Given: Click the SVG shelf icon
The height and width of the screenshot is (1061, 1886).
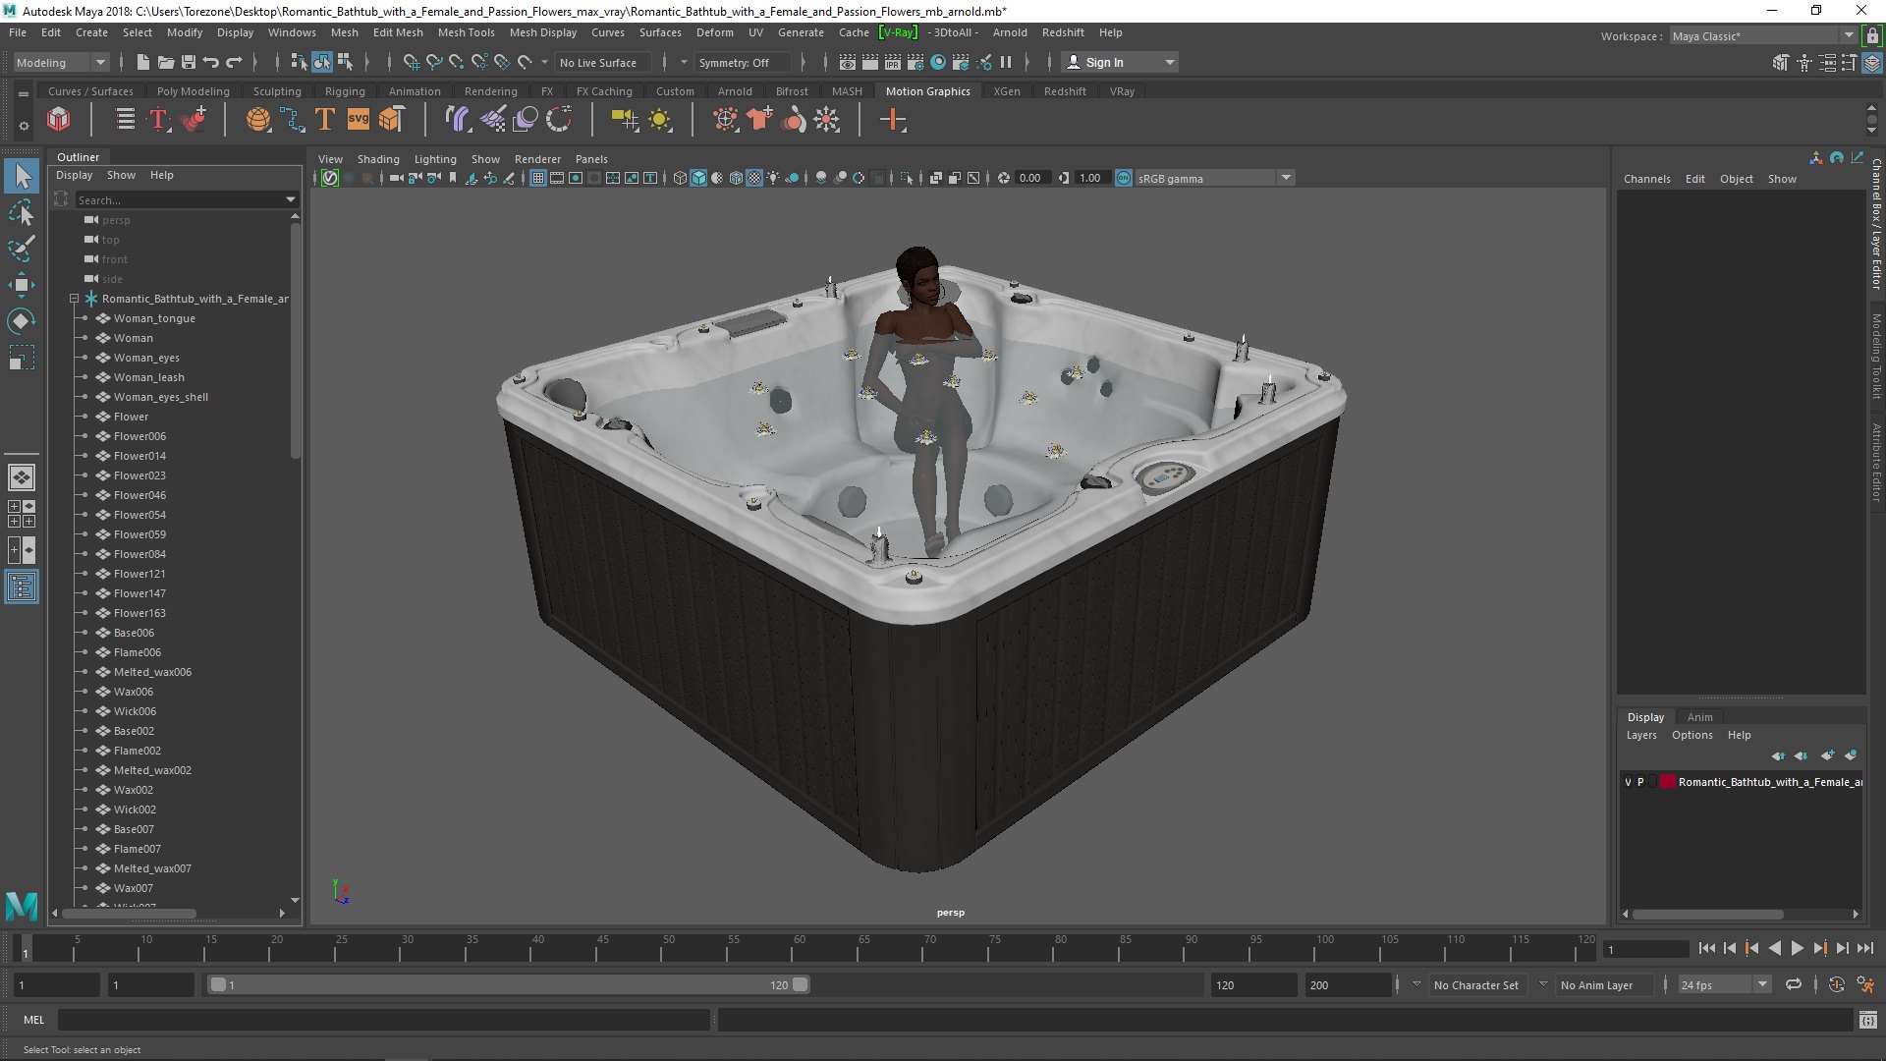Looking at the screenshot, I should (358, 120).
